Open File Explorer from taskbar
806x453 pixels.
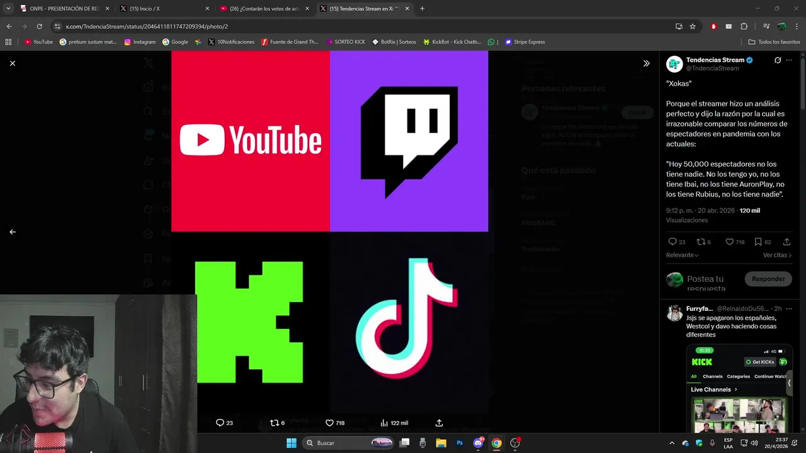[441, 443]
